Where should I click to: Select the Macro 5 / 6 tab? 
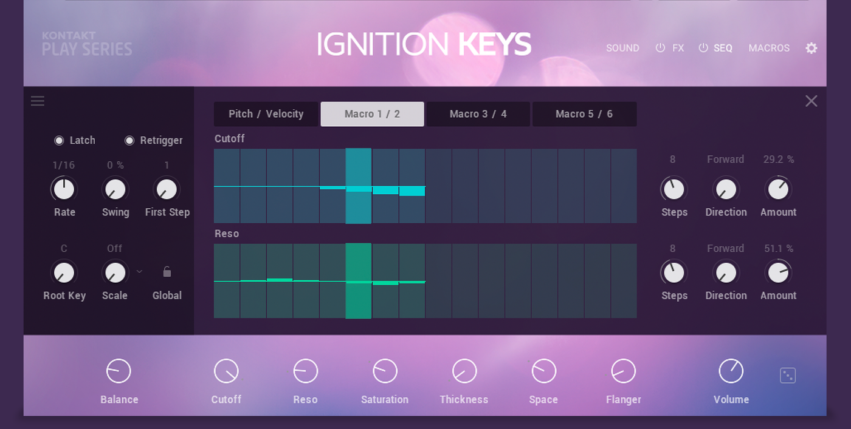tap(584, 114)
